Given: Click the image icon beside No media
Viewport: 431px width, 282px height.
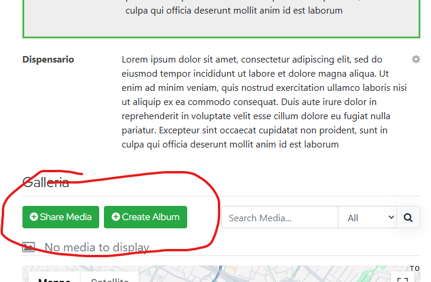Looking at the screenshot, I should tap(28, 247).
